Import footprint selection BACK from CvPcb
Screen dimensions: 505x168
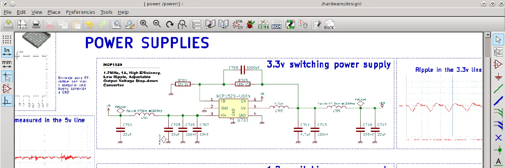[329, 24]
